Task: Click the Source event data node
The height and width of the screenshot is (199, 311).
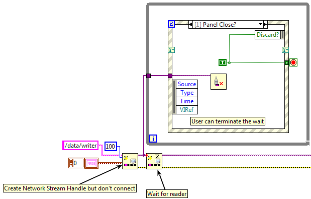Action: tap(187, 84)
